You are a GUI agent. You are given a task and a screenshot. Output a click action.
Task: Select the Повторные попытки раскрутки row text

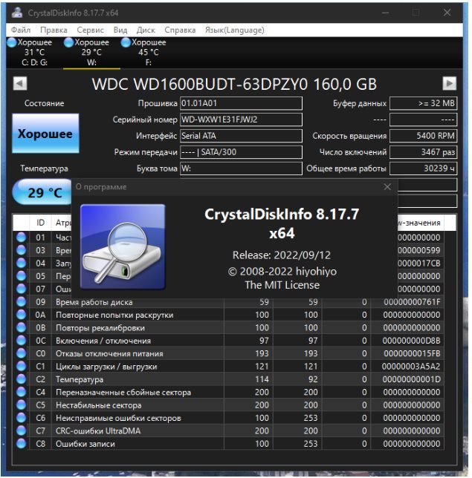[x=114, y=315]
